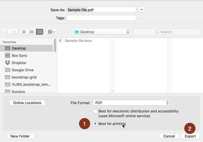
Task: Click the New Folder button
Action: pyautogui.click(x=20, y=136)
